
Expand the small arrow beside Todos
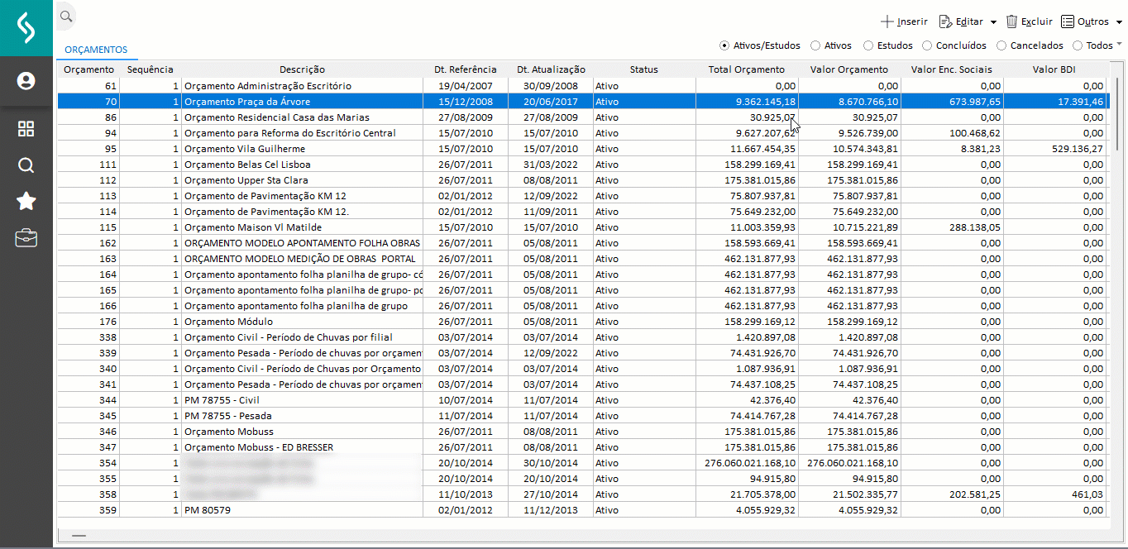pyautogui.click(x=1120, y=44)
